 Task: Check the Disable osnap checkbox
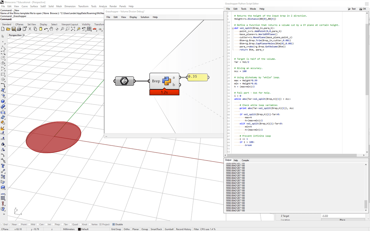pyautogui.click(x=114, y=225)
